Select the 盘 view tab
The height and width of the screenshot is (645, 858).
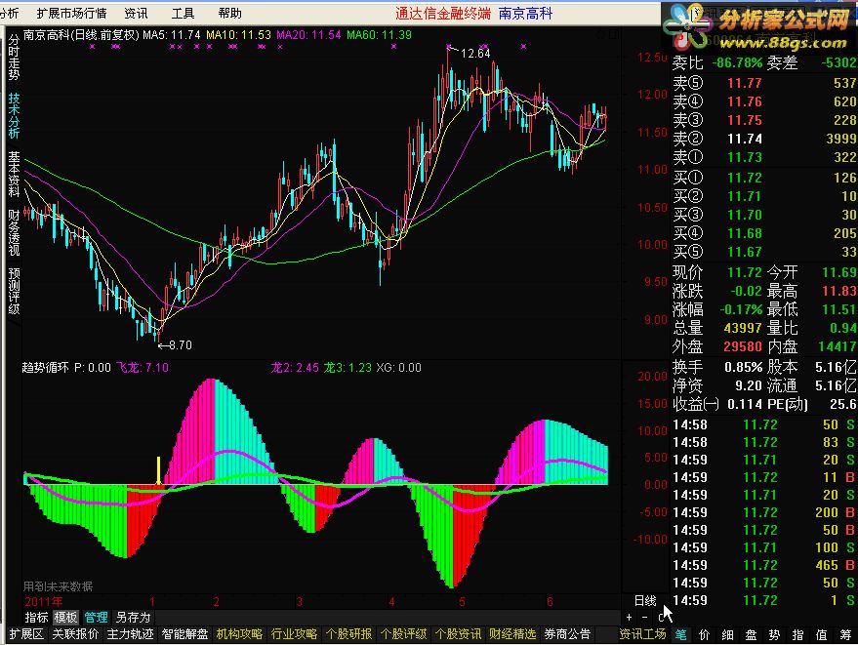pos(751,635)
